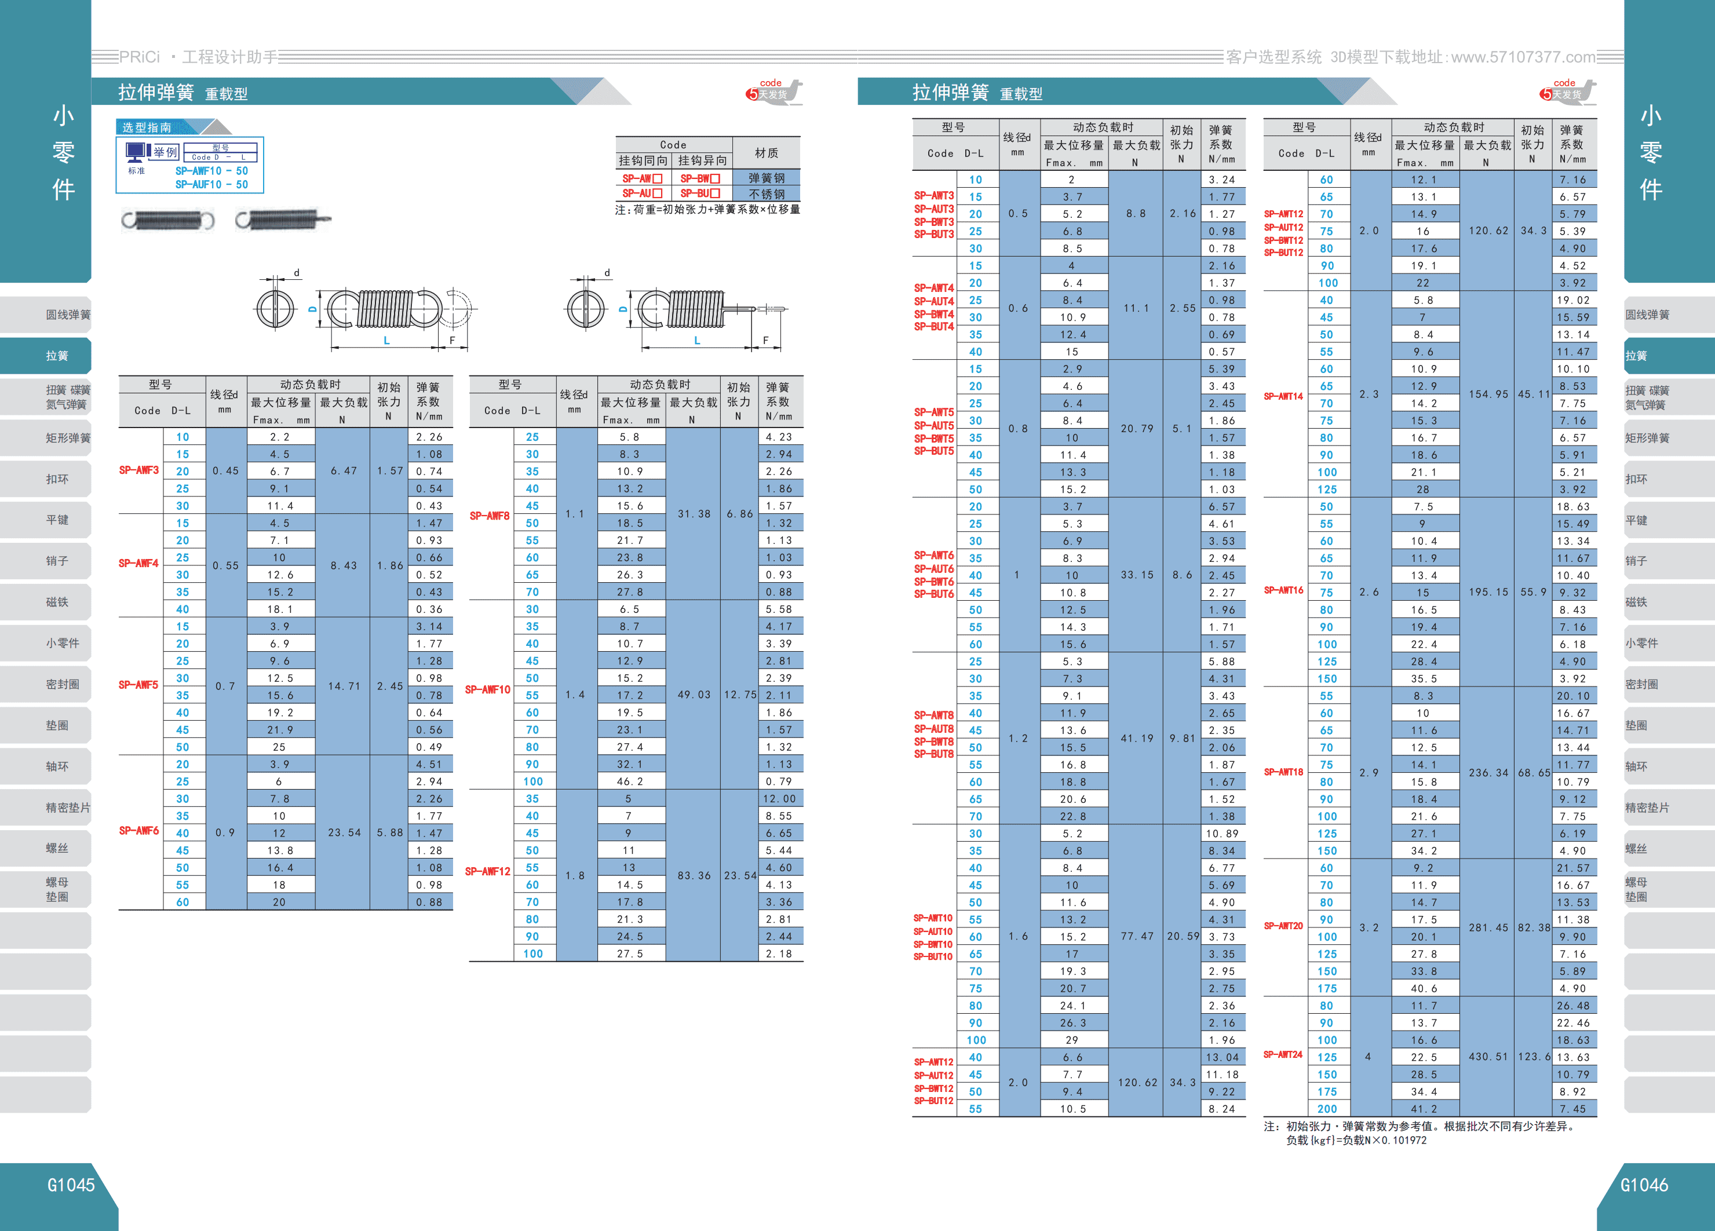Click the page number G1046
The image size is (1715, 1231).
(1644, 1185)
